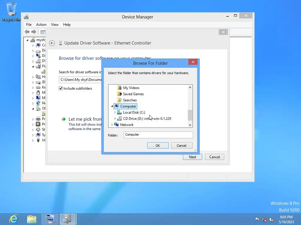Open Action Center flag in system tray
The height and width of the screenshot is (225, 301).
257,219
